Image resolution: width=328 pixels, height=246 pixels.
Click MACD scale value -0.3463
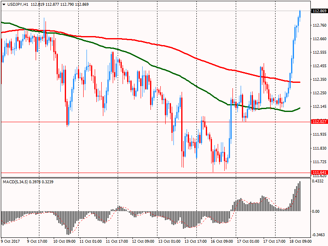(x=318, y=235)
